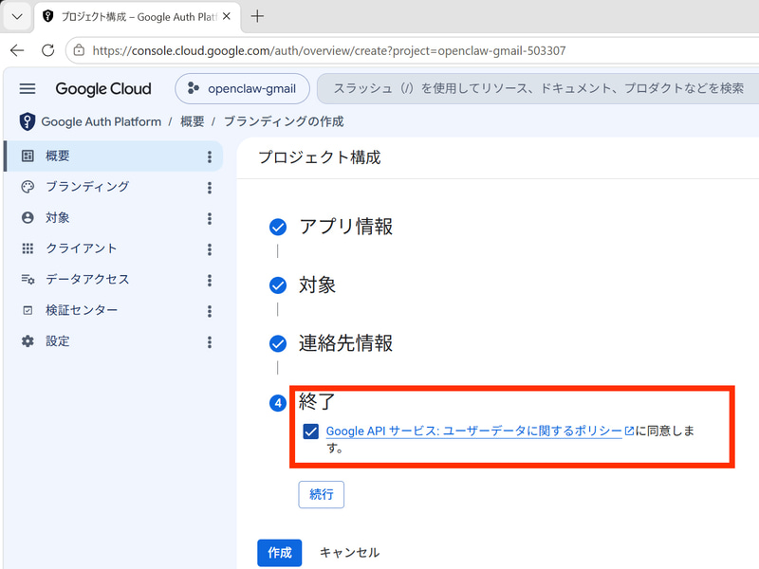Click the step 4 number badge

coord(278,403)
